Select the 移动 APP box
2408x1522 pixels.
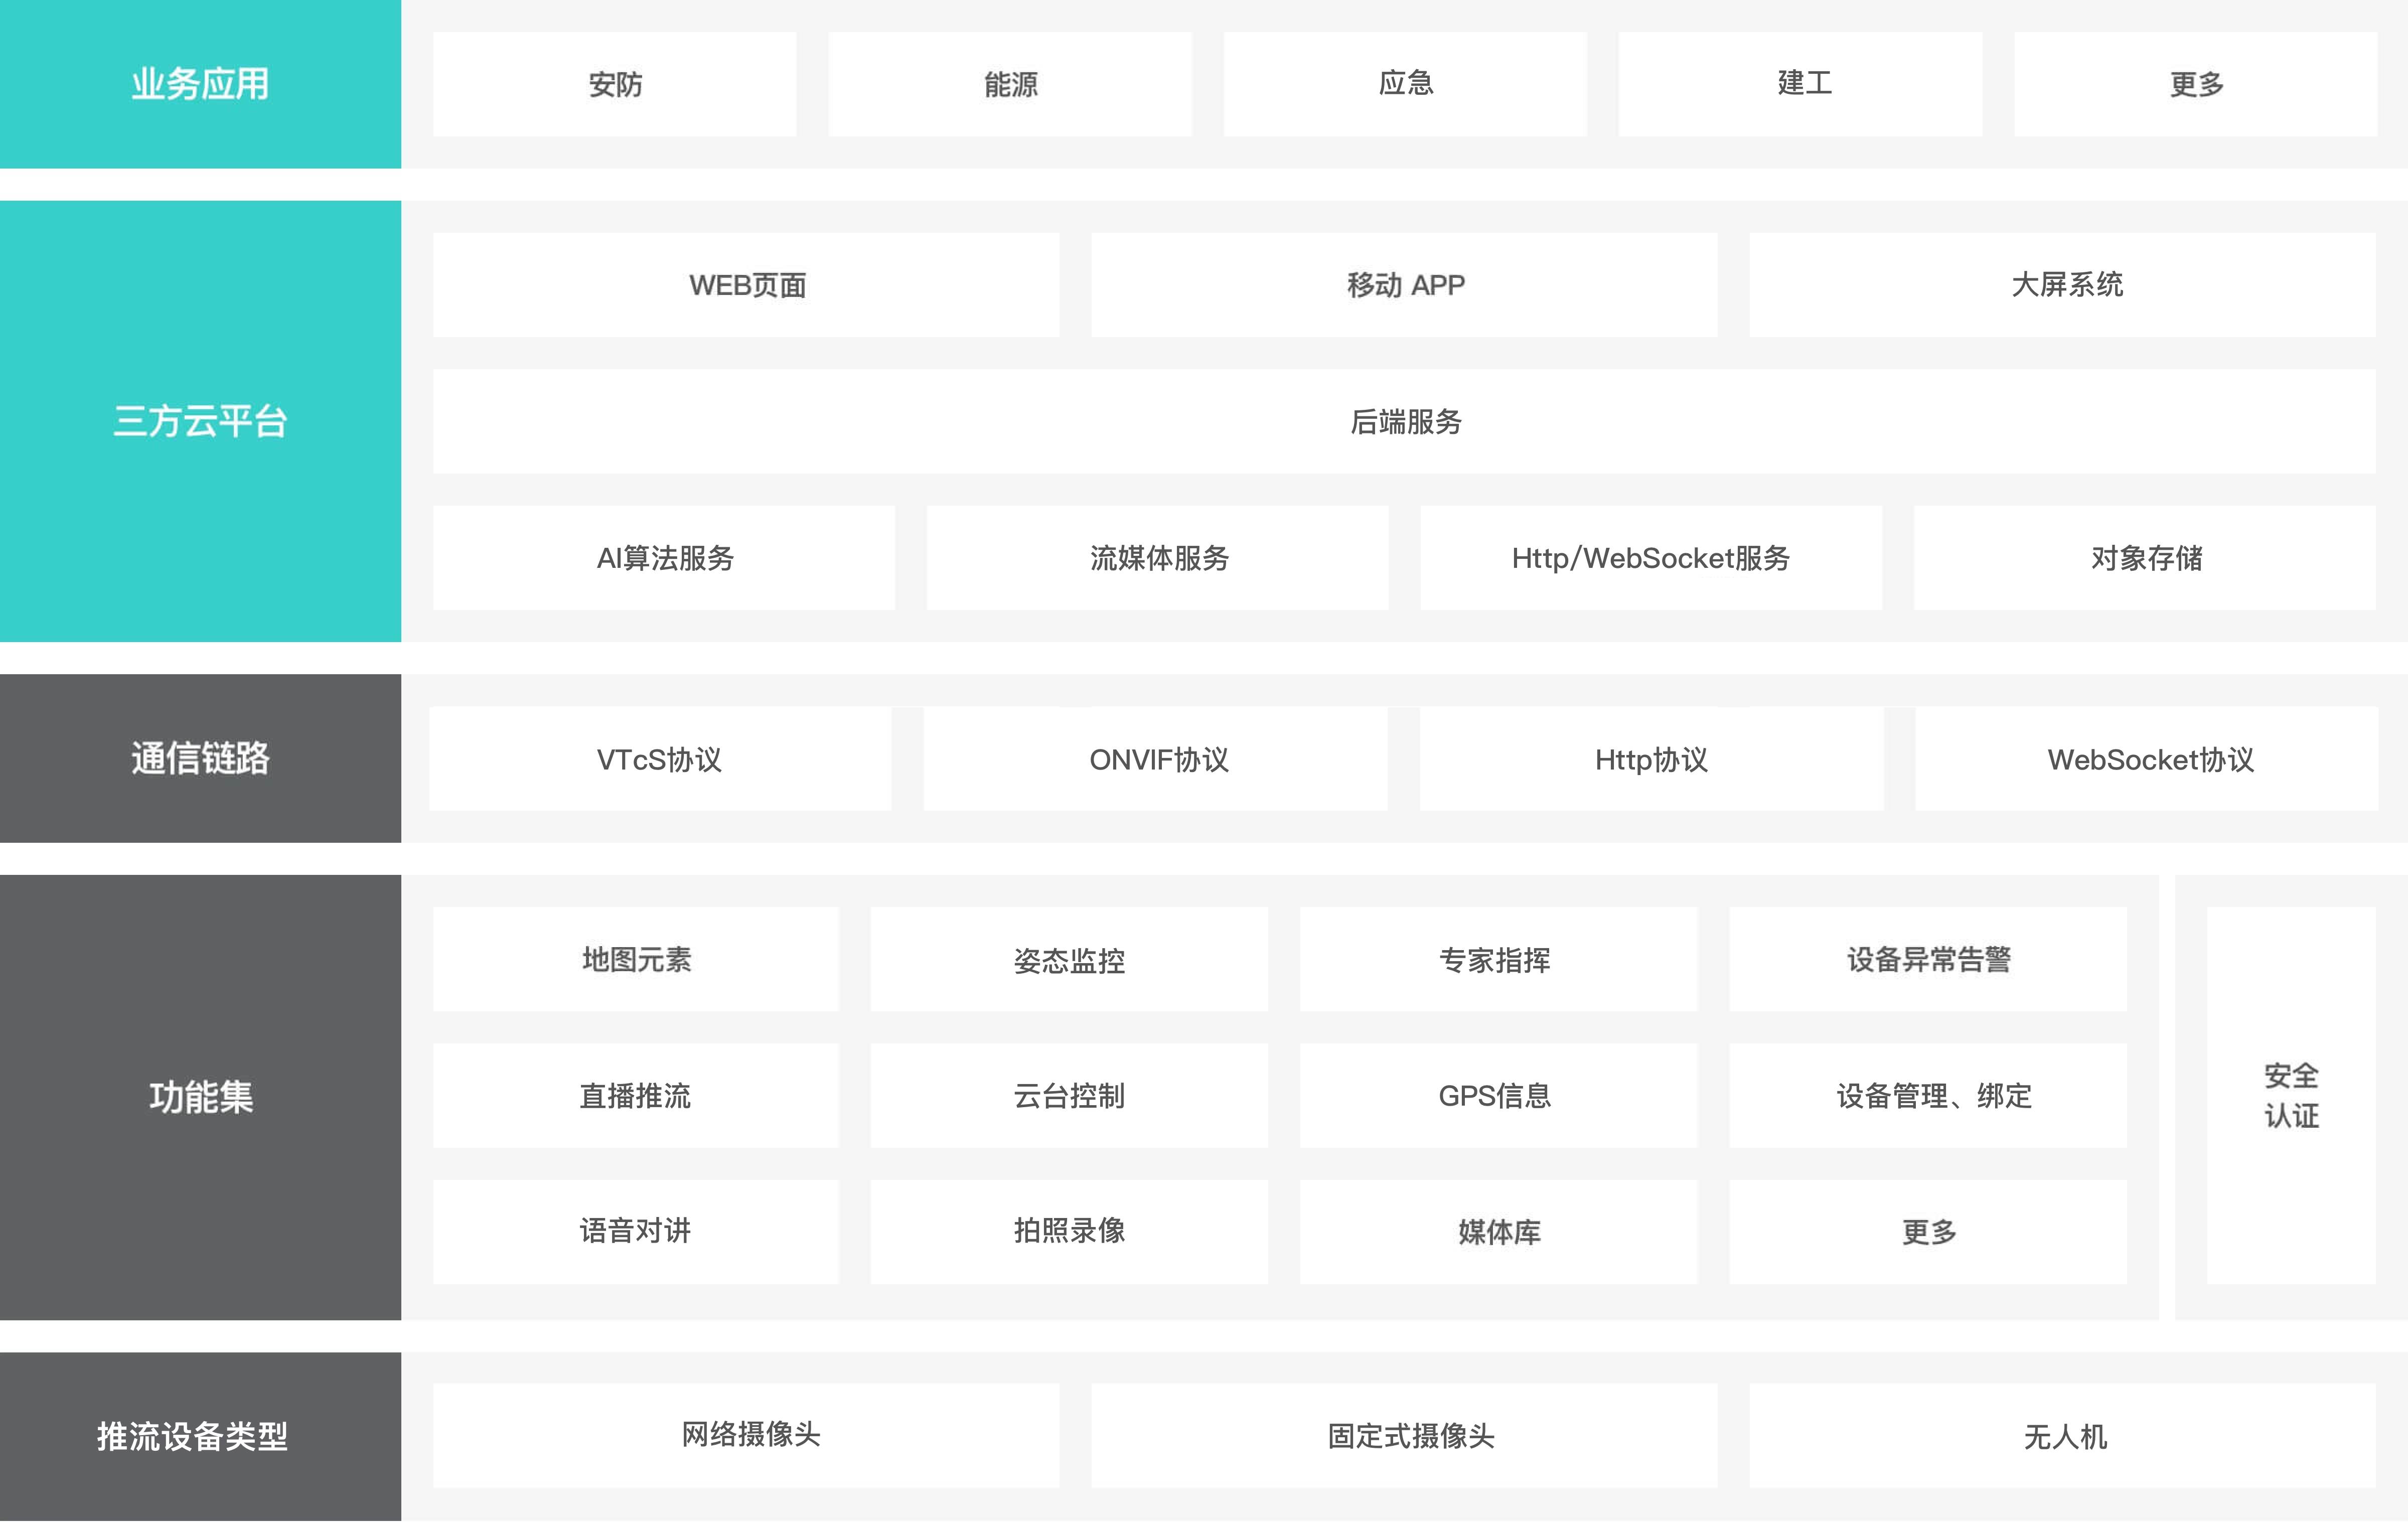coord(1404,285)
